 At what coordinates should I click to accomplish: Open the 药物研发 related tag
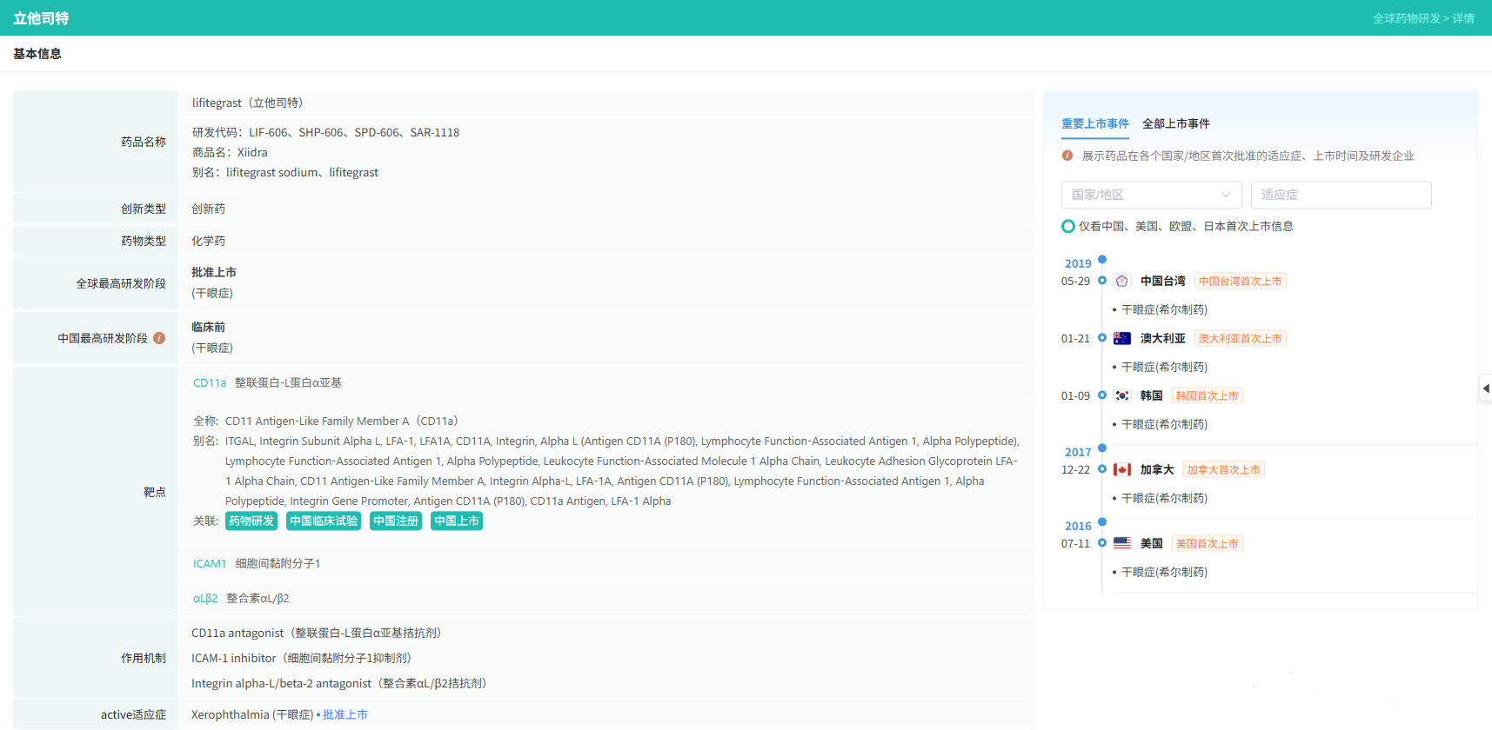point(251,521)
